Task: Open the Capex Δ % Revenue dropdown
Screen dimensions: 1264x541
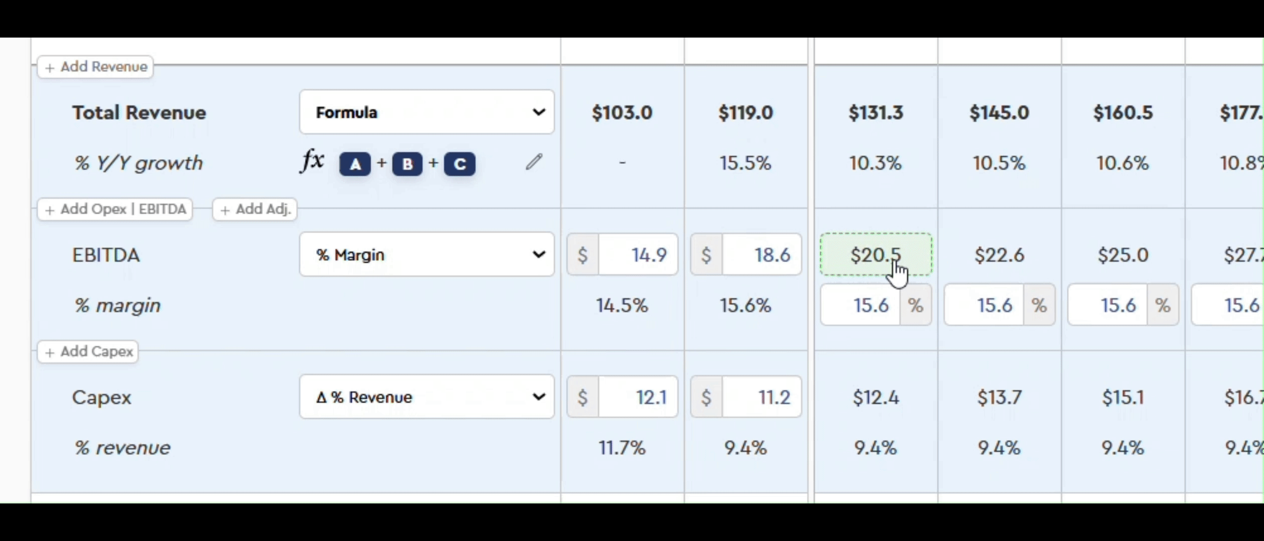Action: click(x=427, y=397)
